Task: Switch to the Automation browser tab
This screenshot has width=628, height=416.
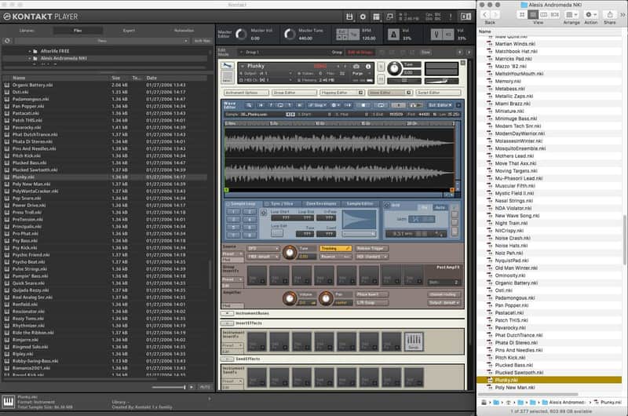Action: tap(184, 31)
